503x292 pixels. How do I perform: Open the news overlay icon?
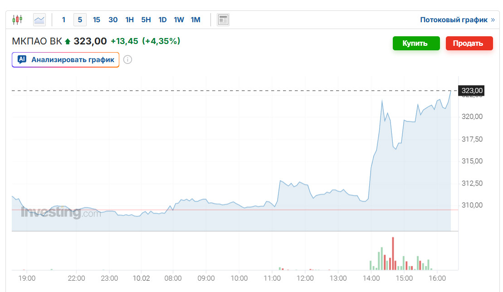(x=223, y=19)
